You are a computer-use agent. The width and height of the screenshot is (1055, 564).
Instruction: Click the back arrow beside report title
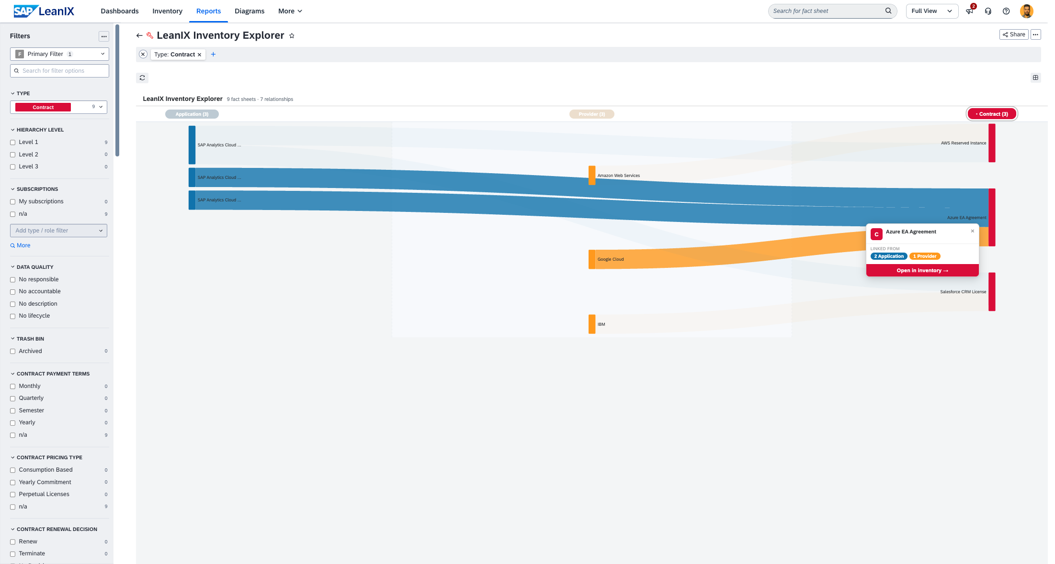click(x=139, y=35)
